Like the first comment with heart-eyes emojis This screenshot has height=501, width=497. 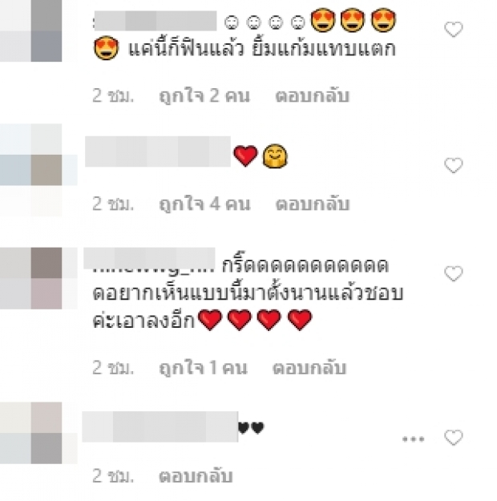tap(454, 30)
